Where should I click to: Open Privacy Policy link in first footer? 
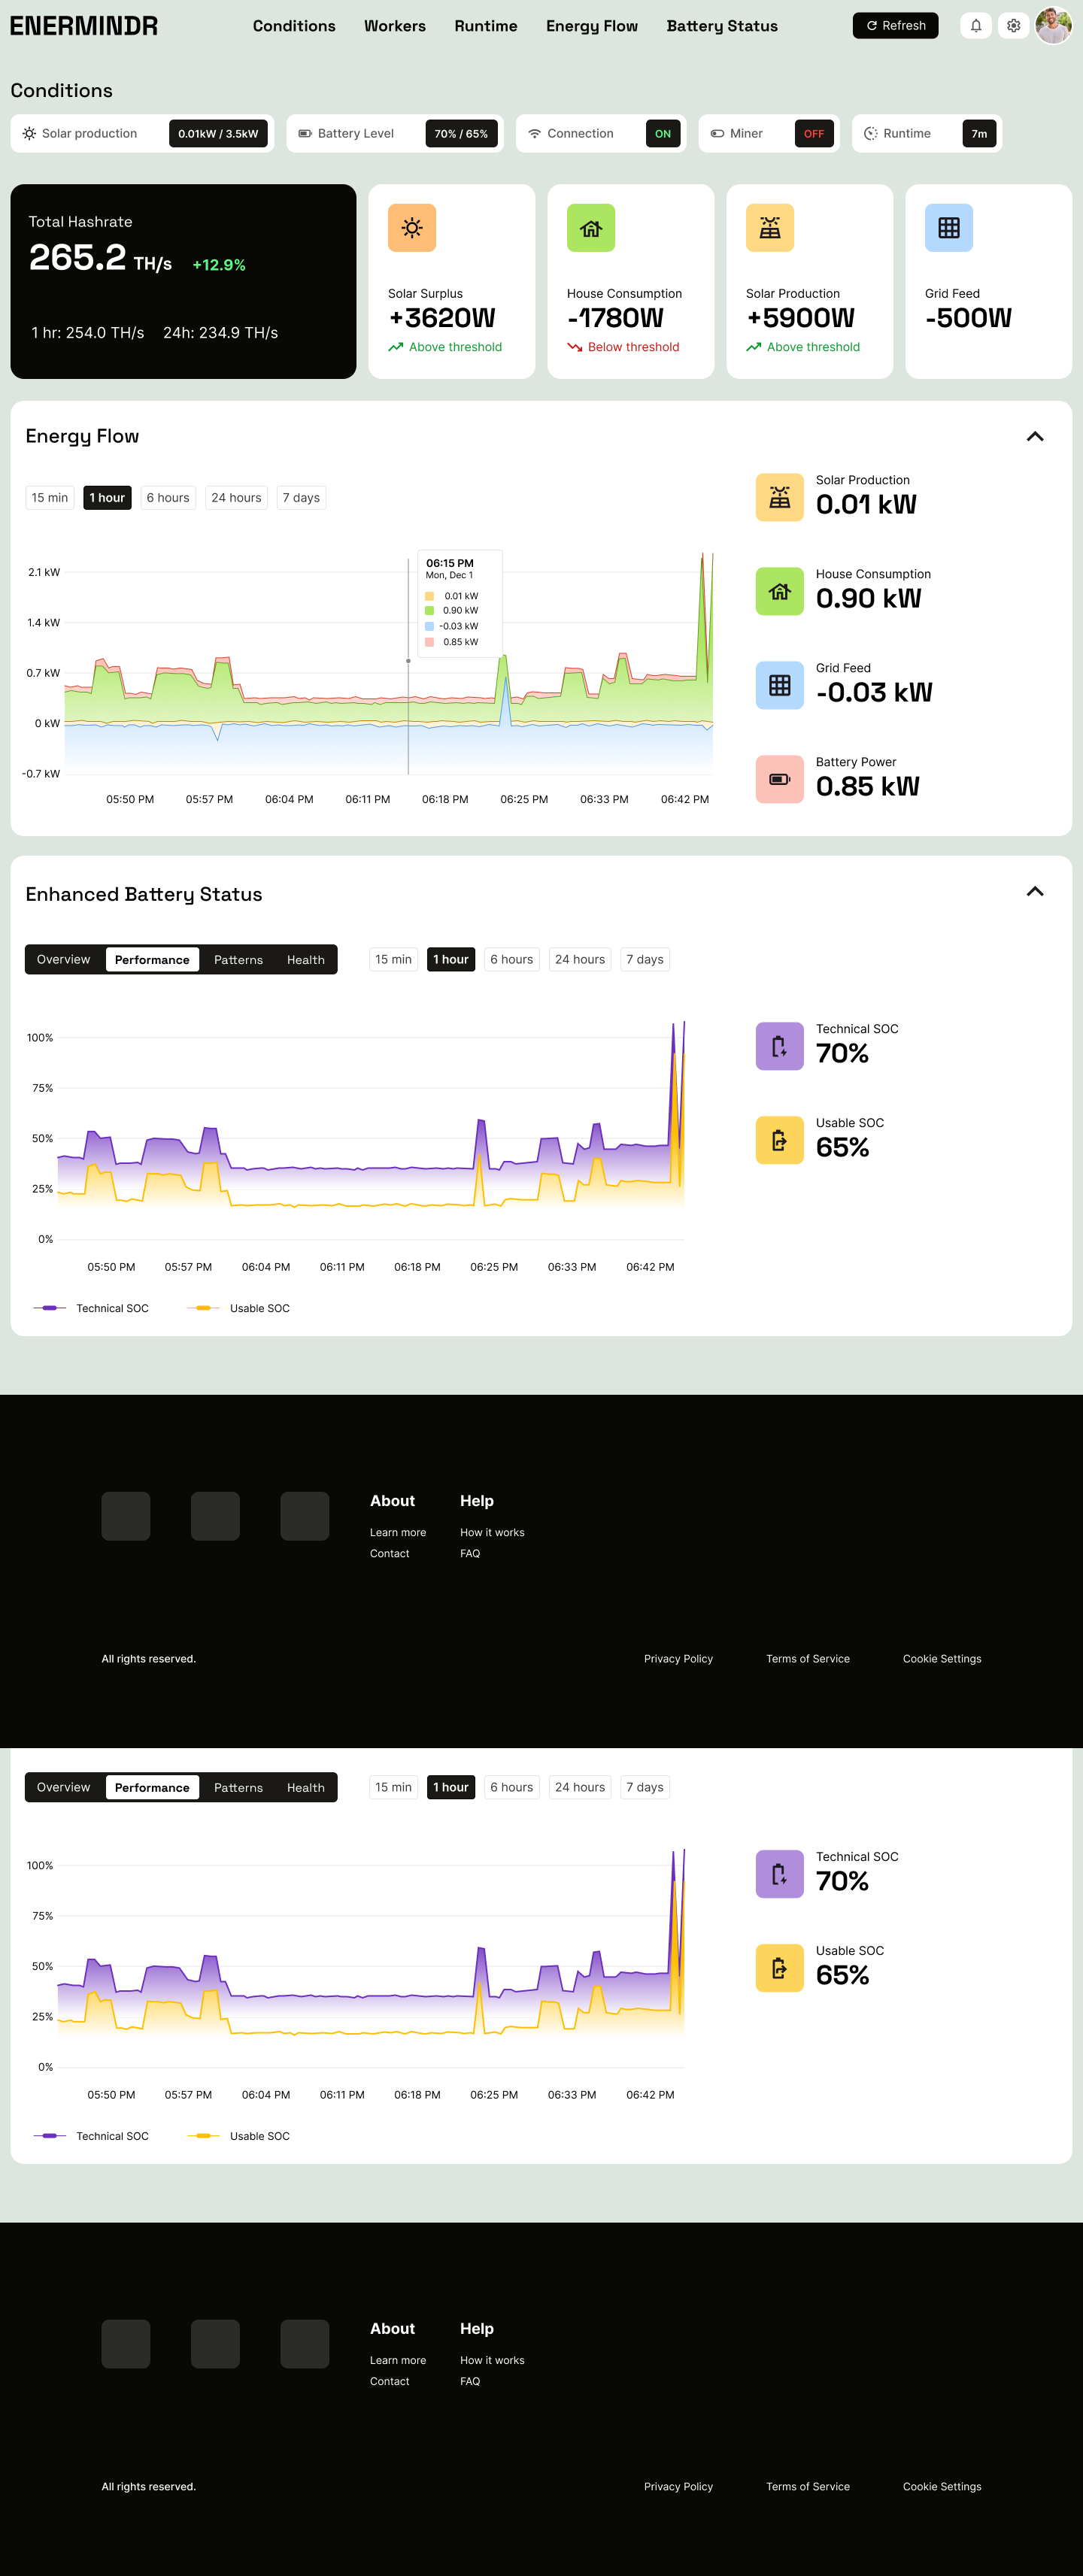[x=678, y=1659]
